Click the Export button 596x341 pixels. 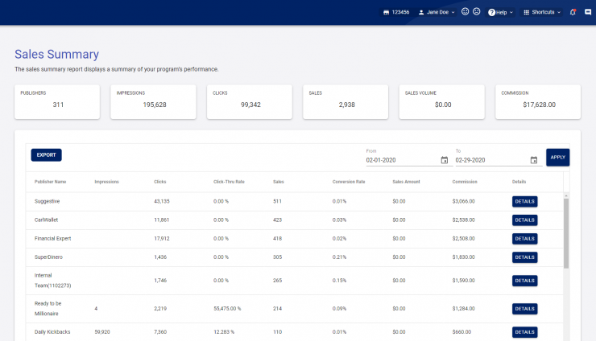(47, 155)
